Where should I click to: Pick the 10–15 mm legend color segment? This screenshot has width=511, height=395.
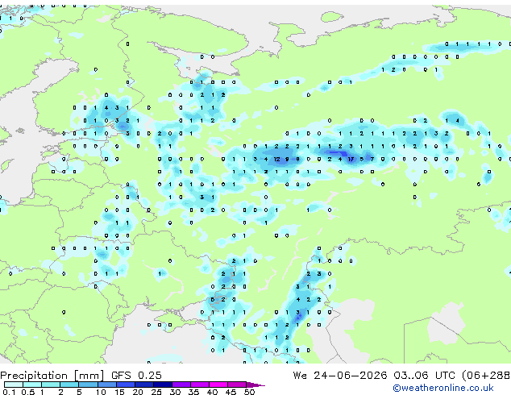pyautogui.click(x=107, y=385)
